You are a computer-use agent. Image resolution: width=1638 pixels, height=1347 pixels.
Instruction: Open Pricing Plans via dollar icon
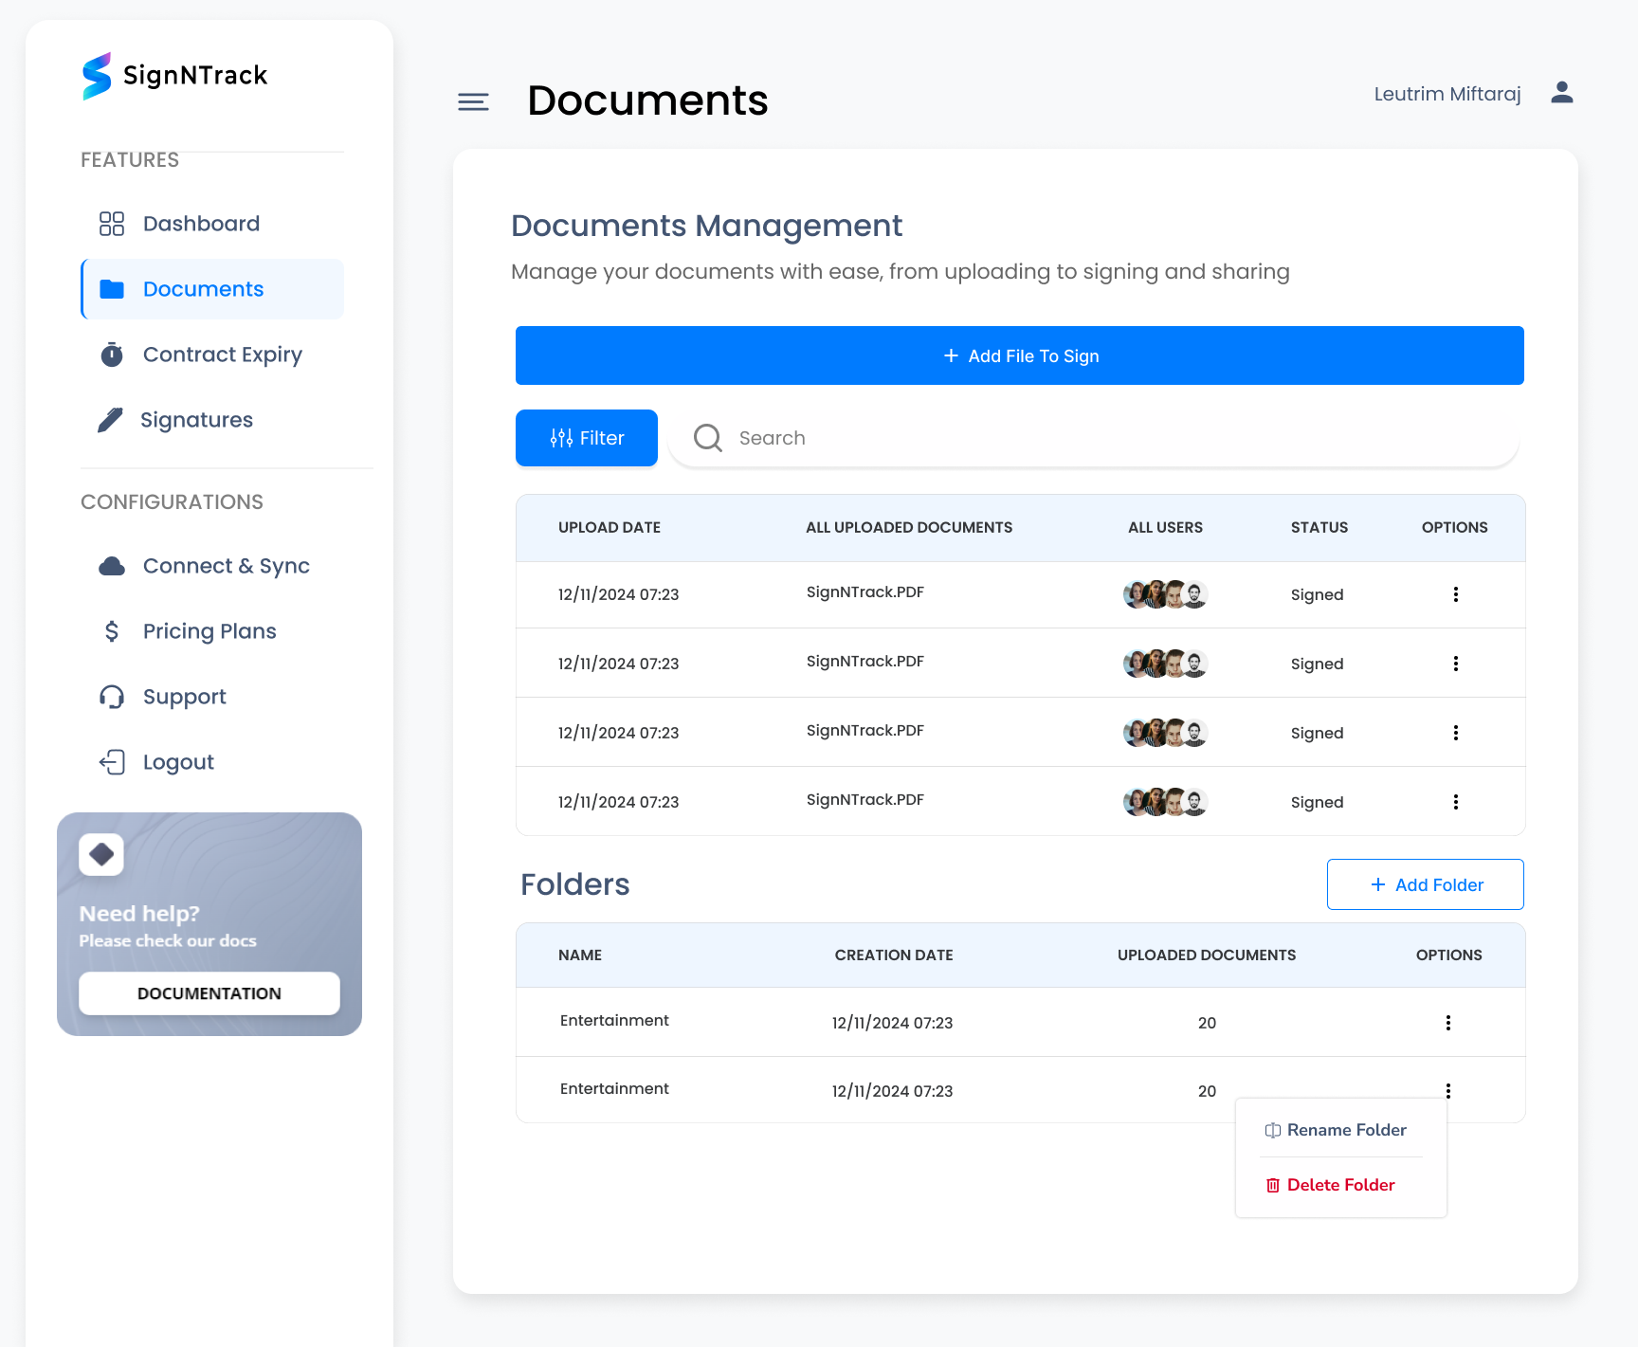click(112, 630)
